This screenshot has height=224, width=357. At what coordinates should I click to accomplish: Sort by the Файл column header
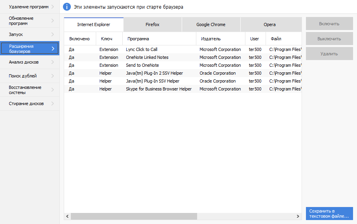[284, 39]
